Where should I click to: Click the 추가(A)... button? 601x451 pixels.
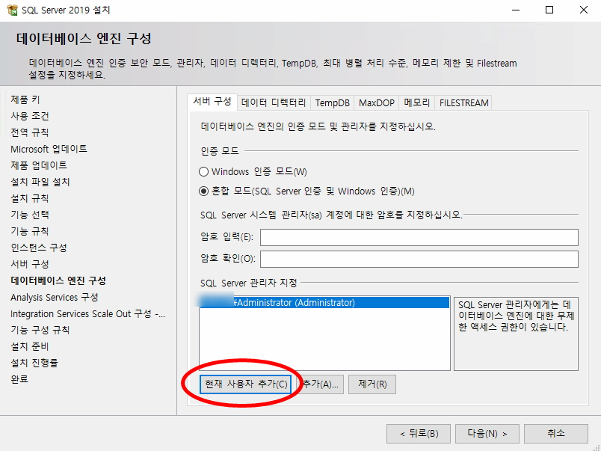(320, 384)
